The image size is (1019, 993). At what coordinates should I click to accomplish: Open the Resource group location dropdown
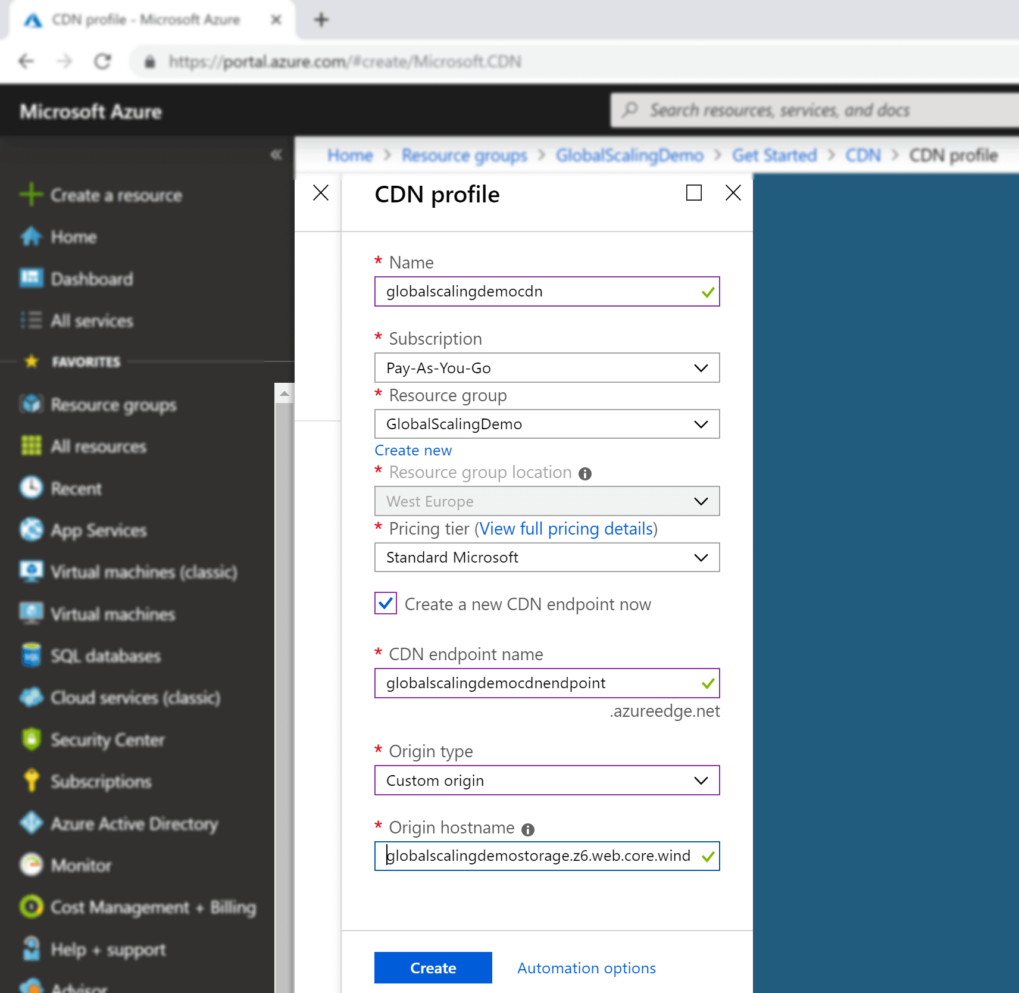click(x=547, y=501)
